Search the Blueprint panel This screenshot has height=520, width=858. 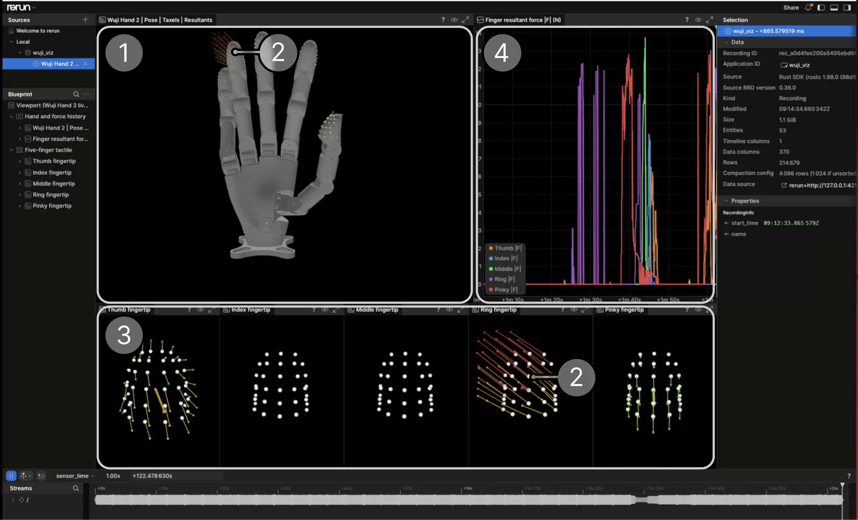point(76,94)
